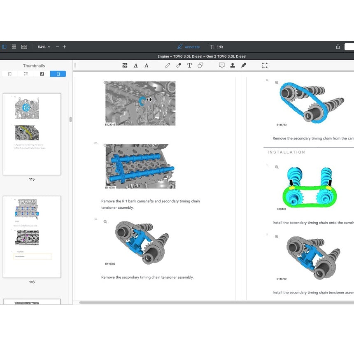Switch to Annotate mode
354x354 pixels.
(x=189, y=47)
